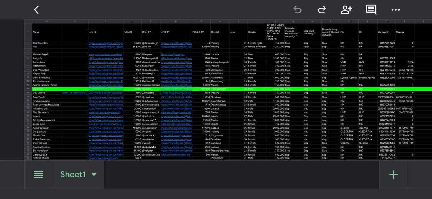Select the 'Michael Angelo' name cell
The width and height of the screenshot is (432, 199).
click(x=47, y=55)
